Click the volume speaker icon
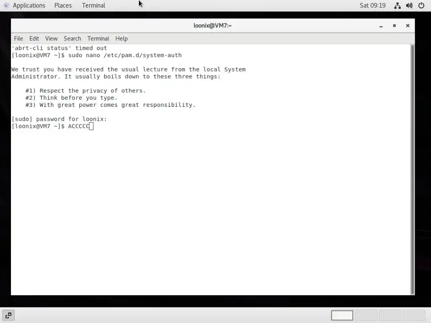This screenshot has width=431, height=323. click(409, 5)
